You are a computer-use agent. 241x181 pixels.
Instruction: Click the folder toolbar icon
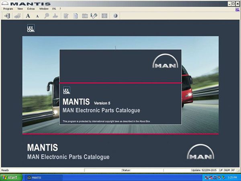tap(85, 16)
